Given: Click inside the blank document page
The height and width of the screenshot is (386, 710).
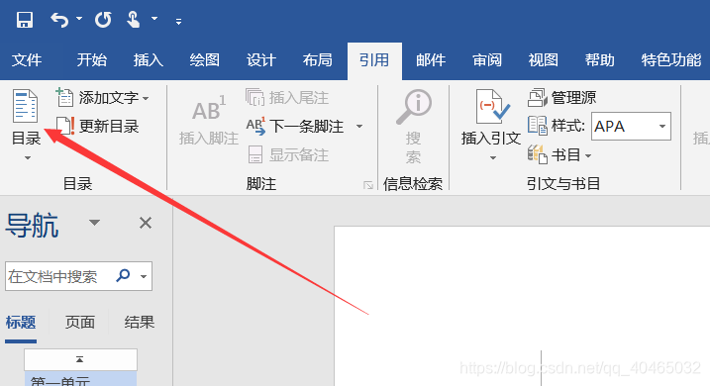Looking at the screenshot, I should 522,306.
